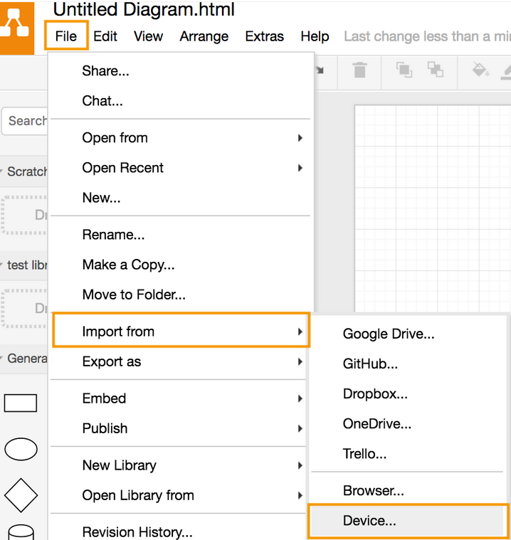This screenshot has height=540, width=511.
Task: Click the Untitled Diagram.html title
Action: pyautogui.click(x=144, y=9)
